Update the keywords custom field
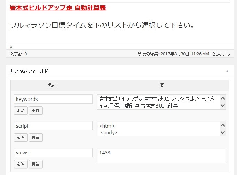 pyautogui.click(x=36, y=111)
